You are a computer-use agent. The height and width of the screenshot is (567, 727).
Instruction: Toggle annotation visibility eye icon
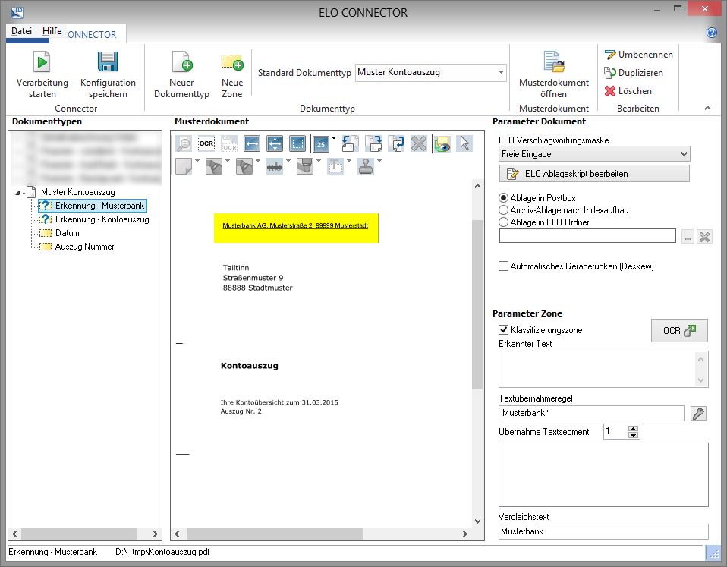(442, 143)
